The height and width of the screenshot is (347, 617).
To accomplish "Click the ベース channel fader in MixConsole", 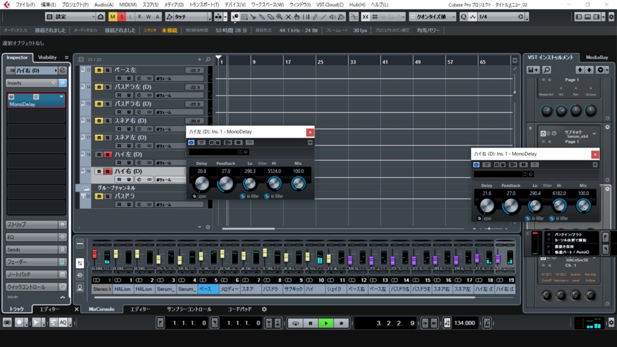I will [x=201, y=257].
